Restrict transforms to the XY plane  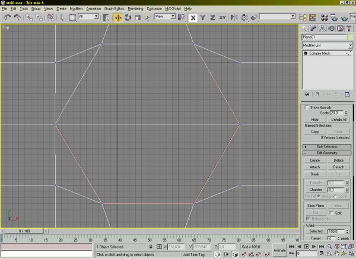[222, 18]
